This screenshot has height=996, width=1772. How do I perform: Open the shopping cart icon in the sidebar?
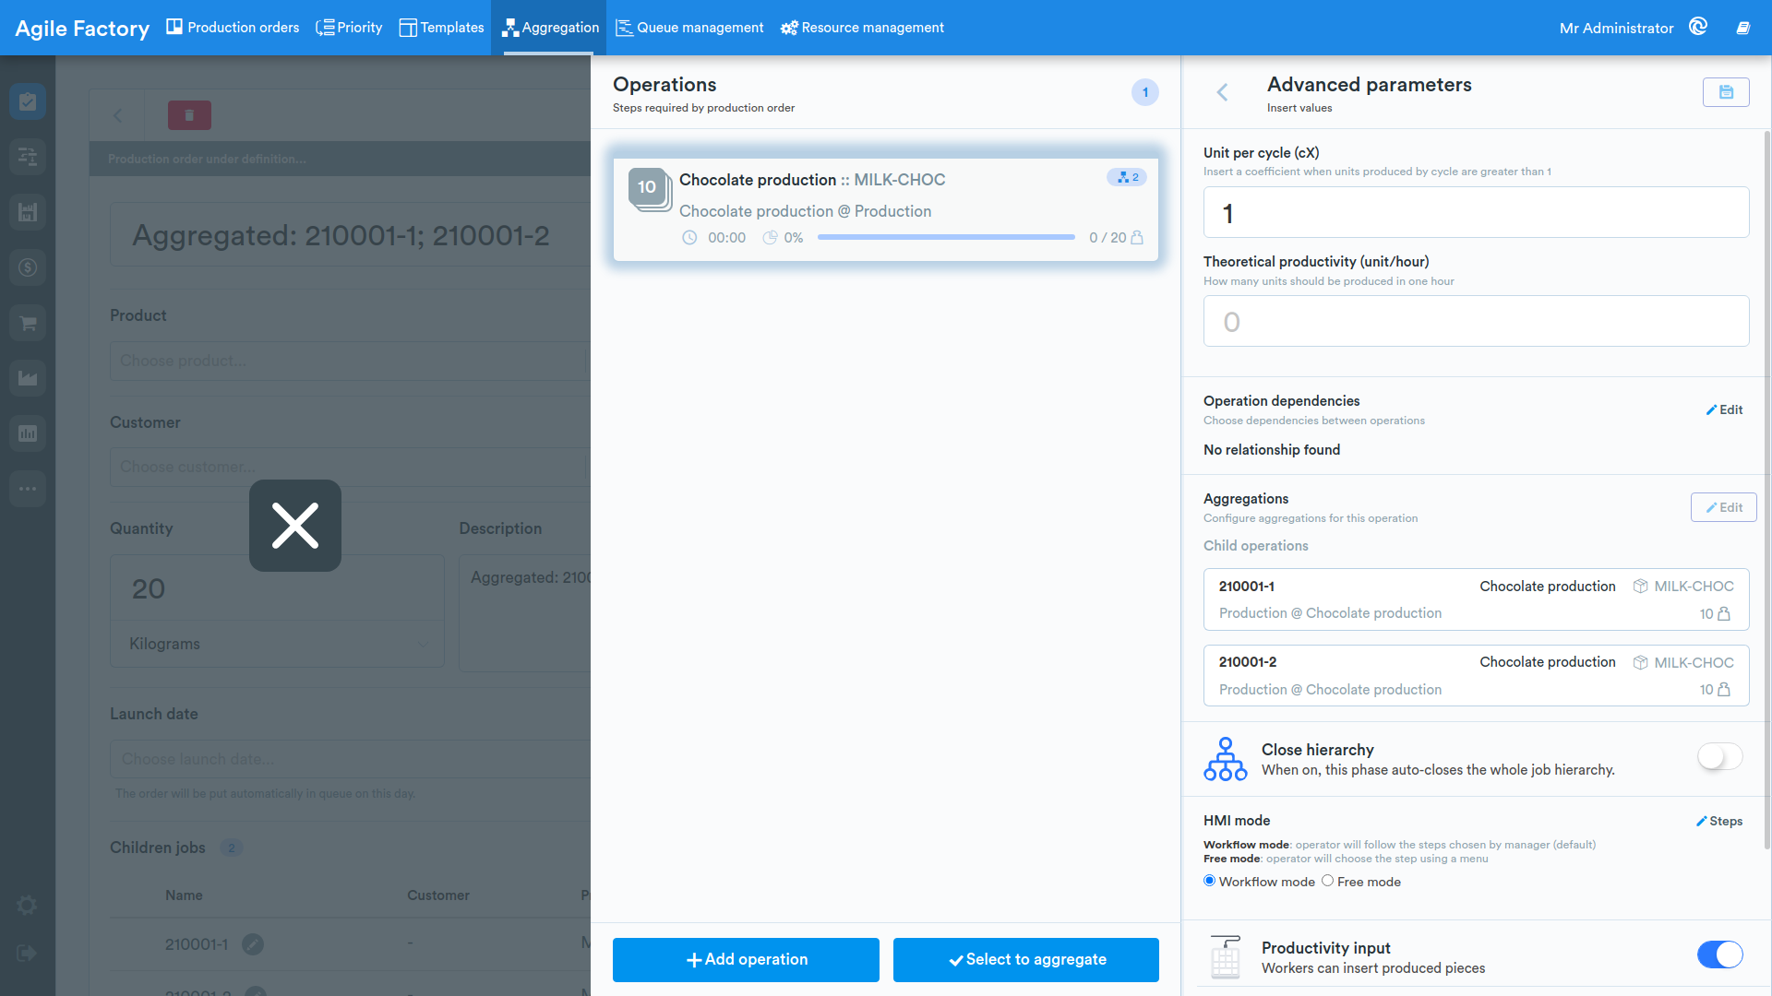28,323
